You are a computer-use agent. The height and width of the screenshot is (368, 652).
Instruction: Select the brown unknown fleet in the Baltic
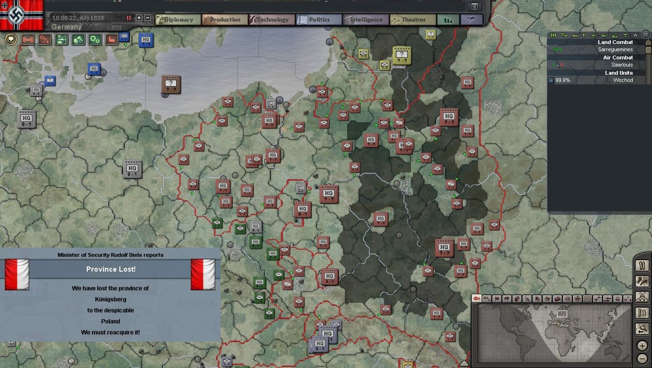click(x=171, y=85)
